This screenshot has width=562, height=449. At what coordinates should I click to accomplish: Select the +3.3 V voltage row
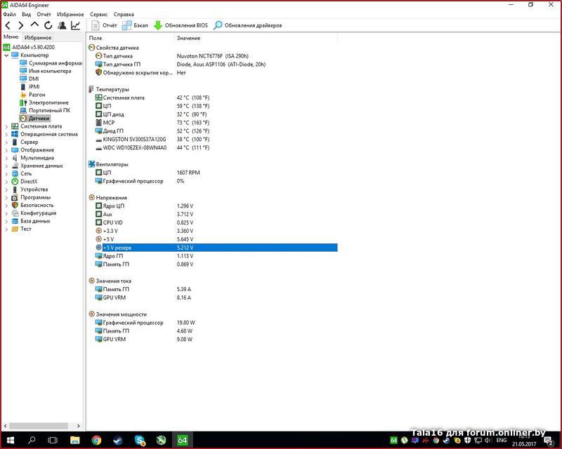click(110, 231)
